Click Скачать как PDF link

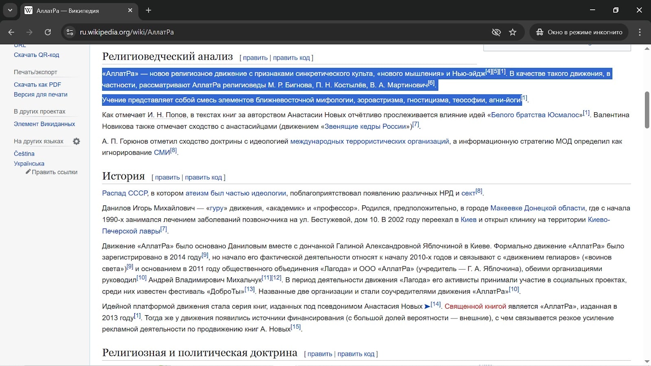click(37, 85)
